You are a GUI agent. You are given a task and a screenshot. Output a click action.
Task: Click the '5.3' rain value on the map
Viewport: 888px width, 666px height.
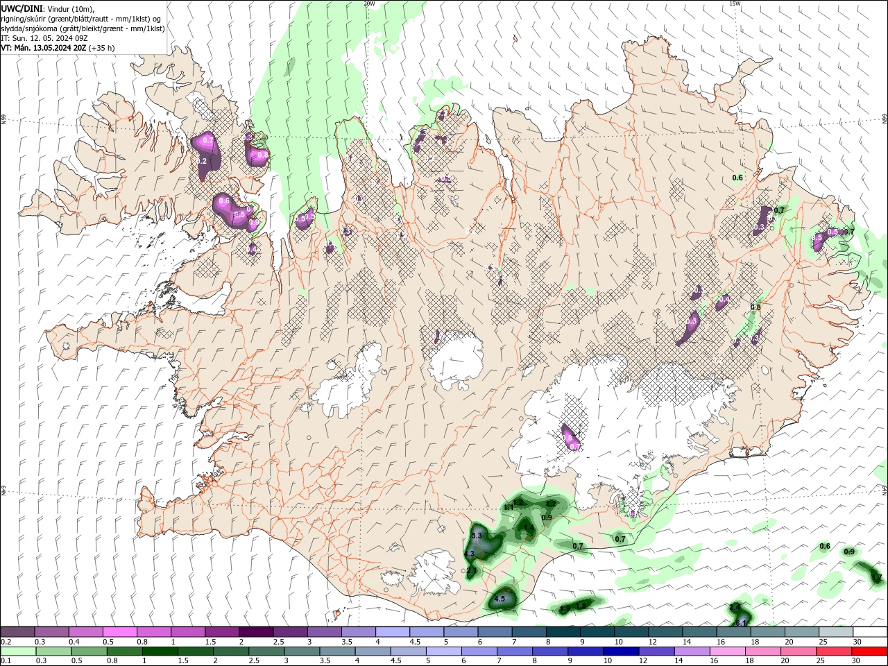click(x=477, y=536)
